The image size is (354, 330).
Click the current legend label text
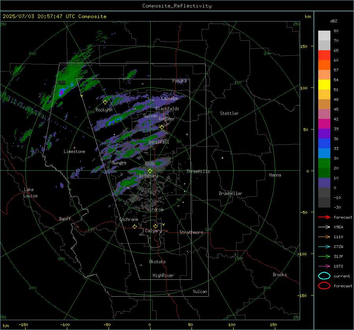[x=342, y=276]
